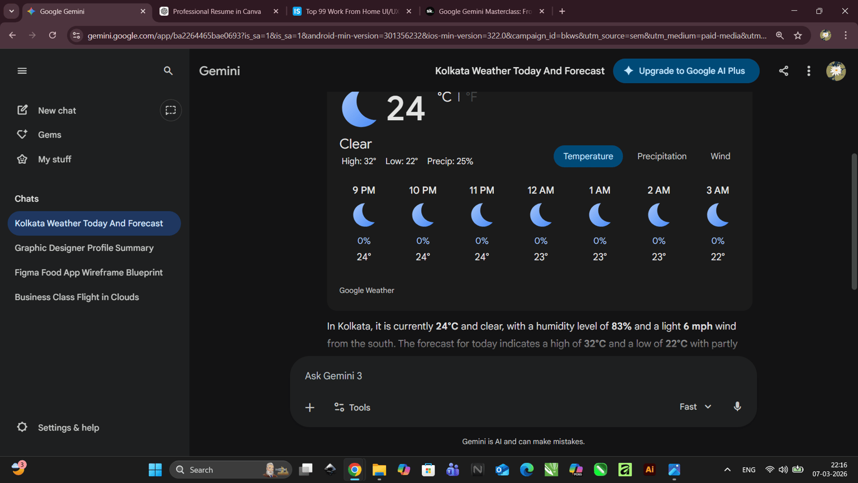Click the Google Weather source link
858x483 pixels.
click(366, 291)
